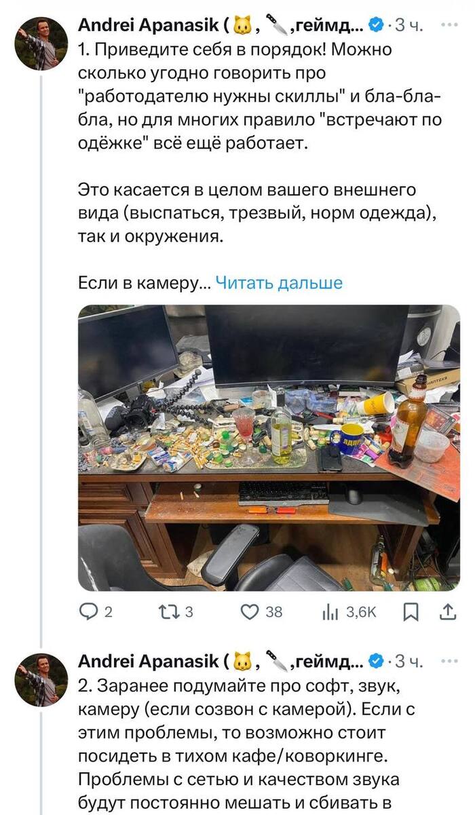Share the first tweet via share icon
Screen dimensions: 475x815
(x=449, y=612)
